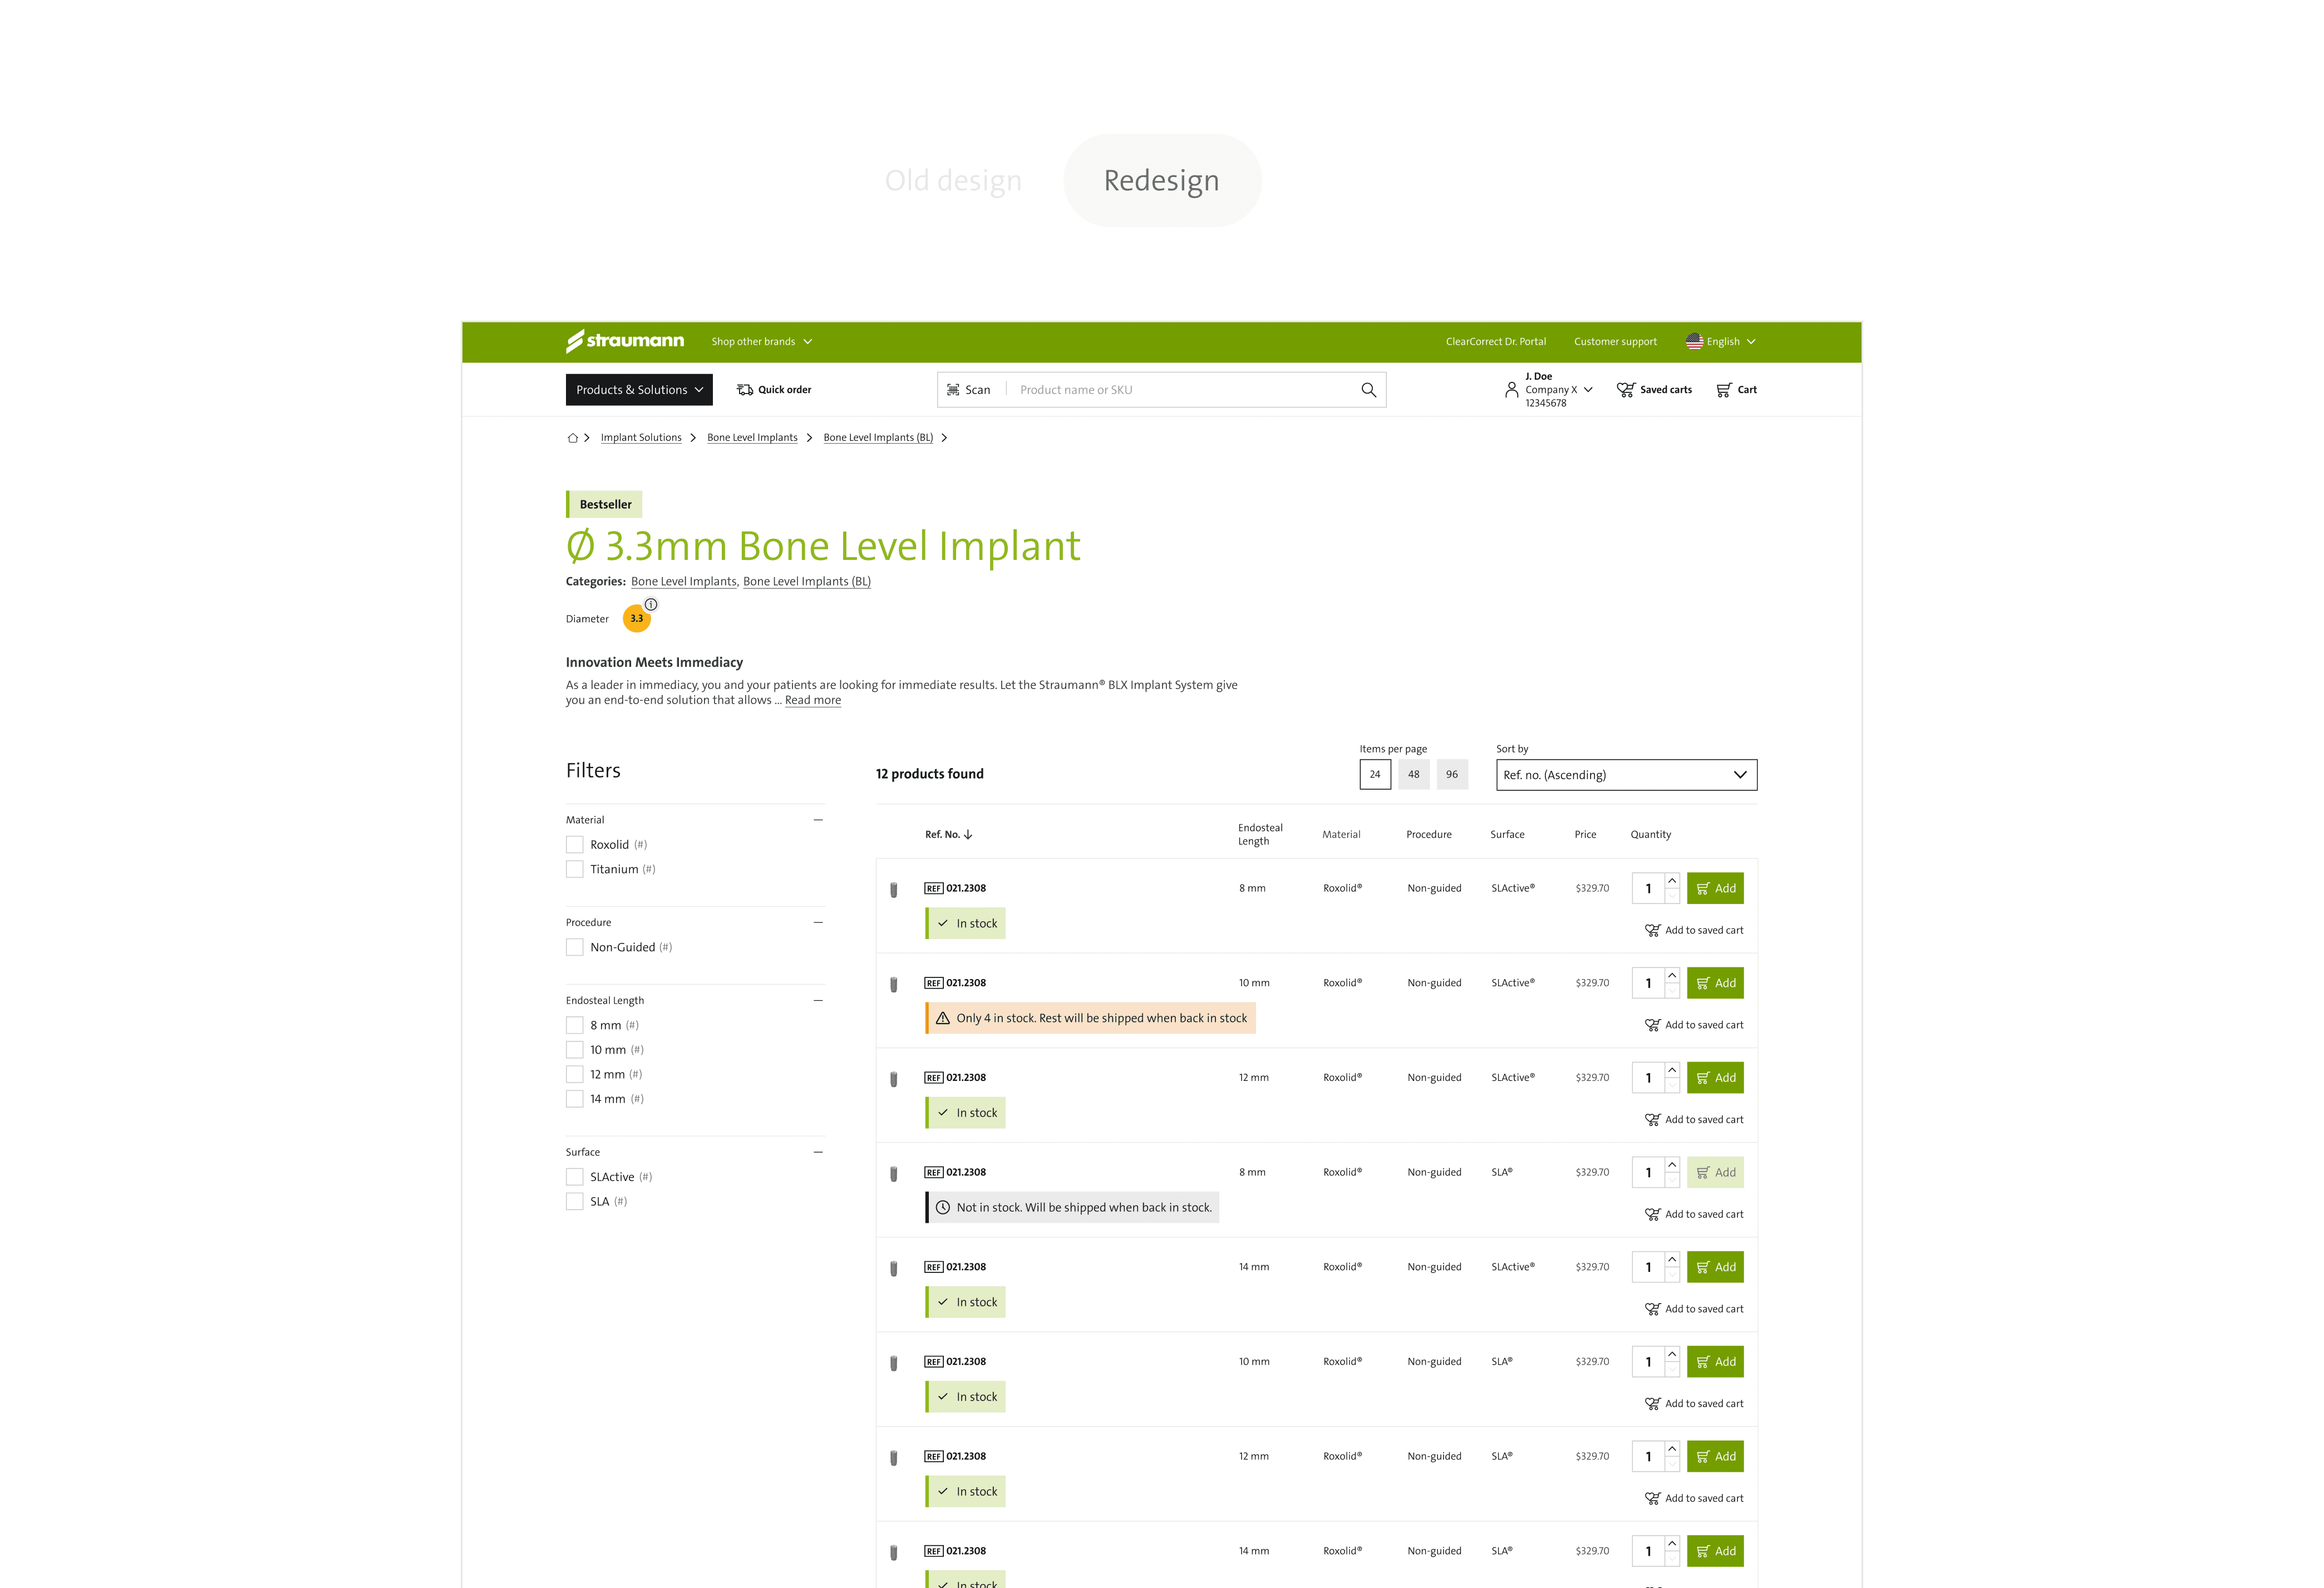The height and width of the screenshot is (1588, 2324).
Task: Open Read more link
Action: [x=813, y=700]
